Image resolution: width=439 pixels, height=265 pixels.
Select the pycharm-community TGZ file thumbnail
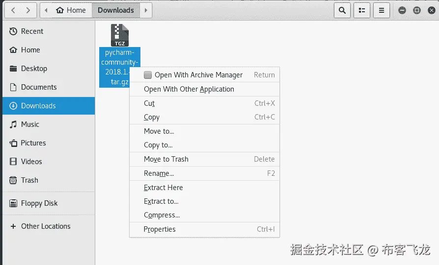point(120,36)
